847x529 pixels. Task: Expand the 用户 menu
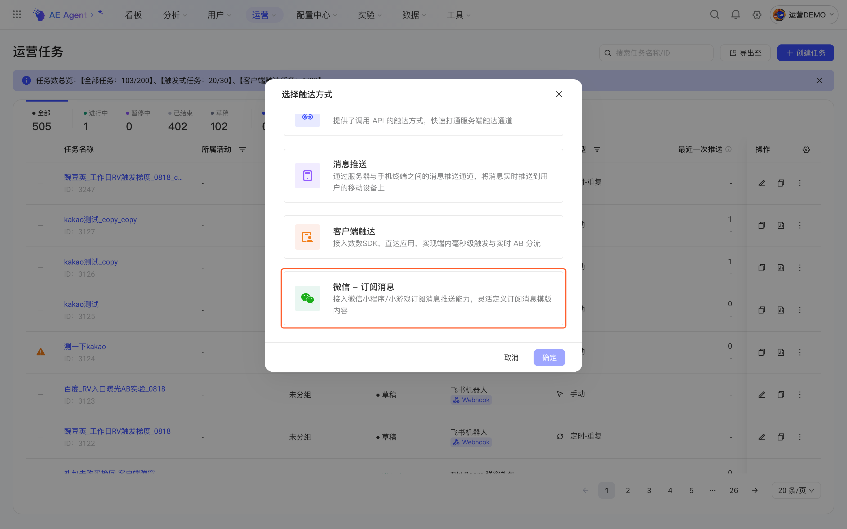point(219,15)
